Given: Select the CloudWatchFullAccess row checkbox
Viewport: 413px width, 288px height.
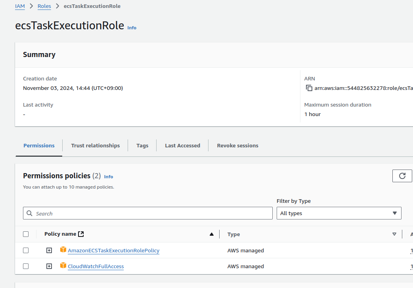Looking at the screenshot, I should 26,266.
